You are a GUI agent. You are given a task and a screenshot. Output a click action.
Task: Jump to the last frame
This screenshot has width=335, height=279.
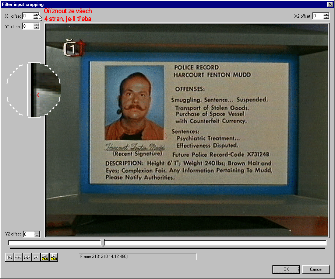point(36,257)
